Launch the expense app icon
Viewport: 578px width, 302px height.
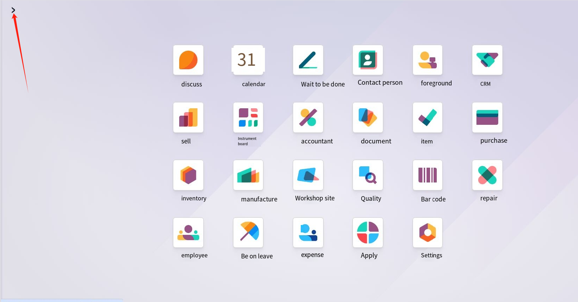(308, 232)
